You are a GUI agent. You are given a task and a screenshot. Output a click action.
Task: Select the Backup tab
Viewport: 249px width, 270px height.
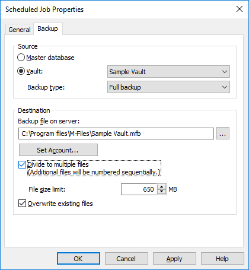[48, 28]
